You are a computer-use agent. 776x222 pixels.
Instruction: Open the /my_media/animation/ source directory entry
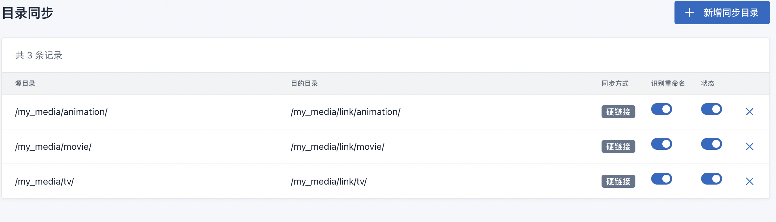click(61, 112)
